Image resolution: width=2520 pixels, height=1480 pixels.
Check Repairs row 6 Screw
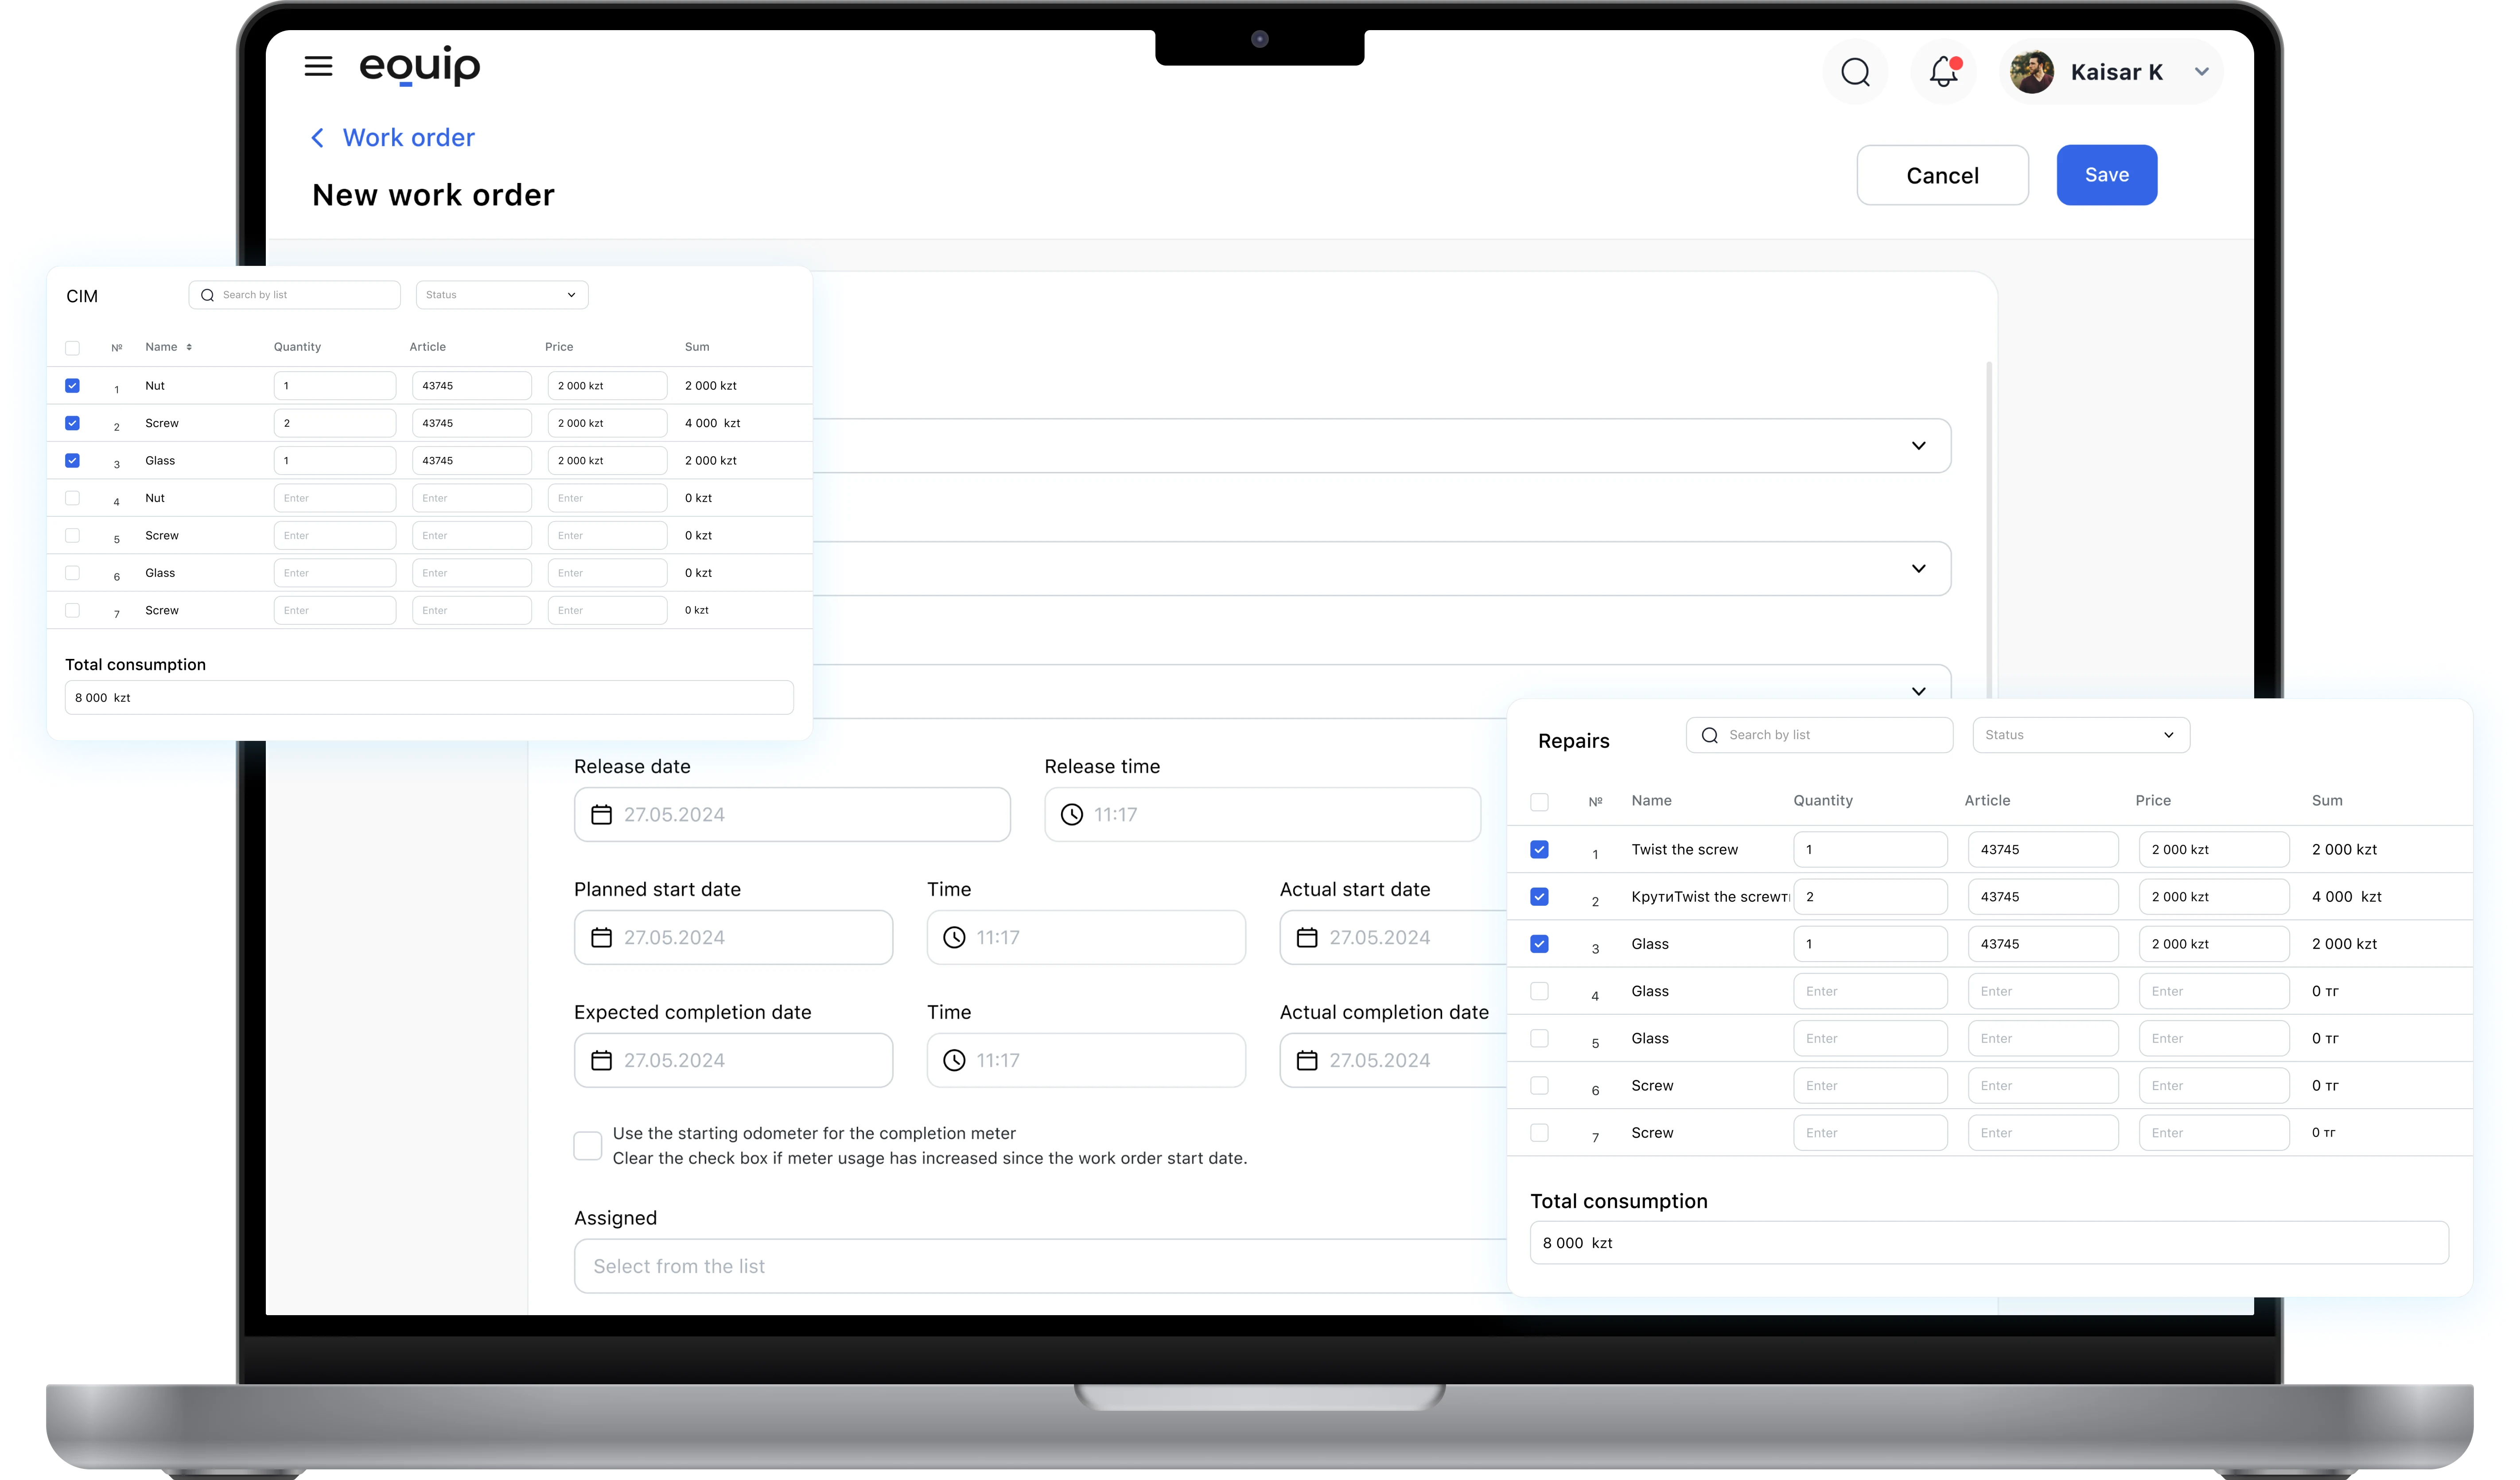pyautogui.click(x=1539, y=1086)
